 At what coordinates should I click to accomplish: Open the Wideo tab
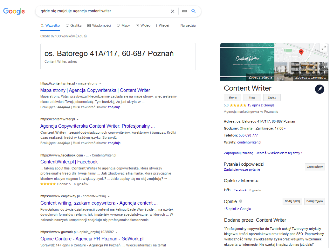(x=143, y=25)
